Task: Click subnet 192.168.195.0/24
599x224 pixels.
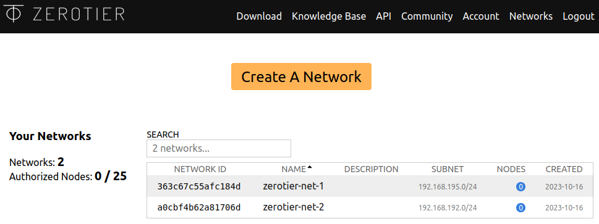Action: tap(448, 187)
